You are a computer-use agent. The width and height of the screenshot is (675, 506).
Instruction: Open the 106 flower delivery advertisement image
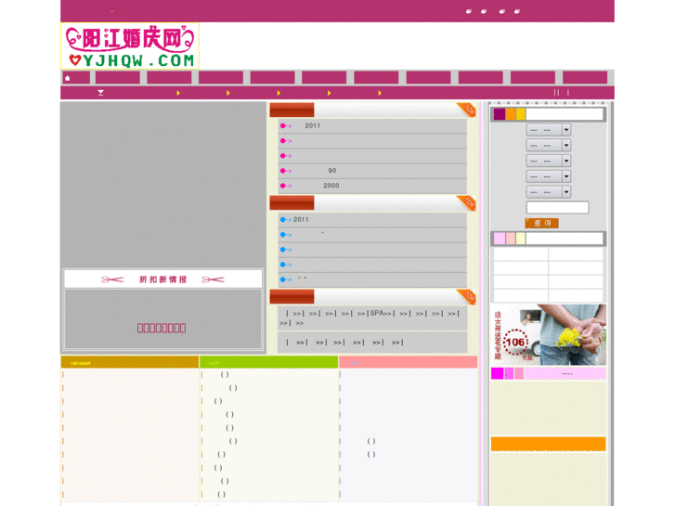548,334
